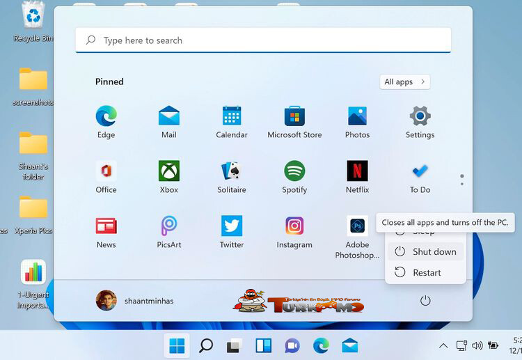Expand the system tray hidden icons chevron

click(x=443, y=345)
